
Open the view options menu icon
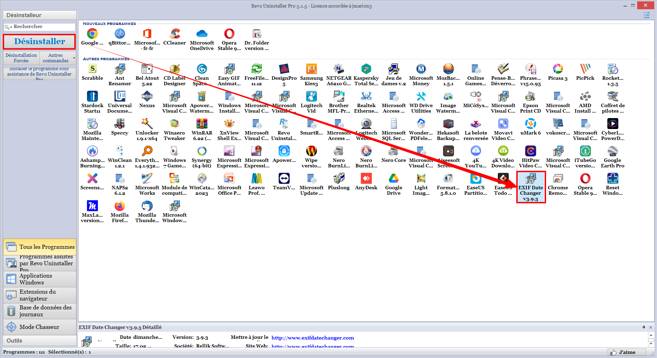[646, 15]
